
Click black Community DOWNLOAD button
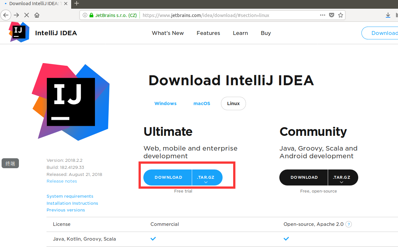point(304,177)
